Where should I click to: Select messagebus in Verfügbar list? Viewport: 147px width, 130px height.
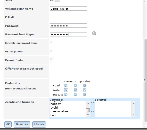coord(59,111)
